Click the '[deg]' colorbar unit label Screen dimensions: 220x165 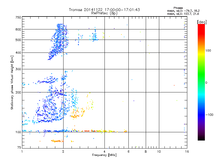pos(202,22)
